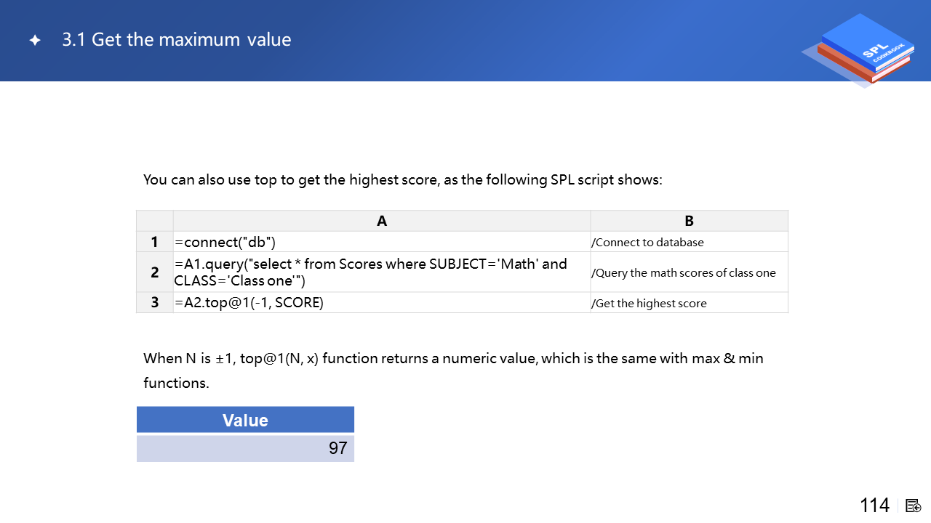Select column B header in script table
Viewport: 931px width, 523px height.
pyautogui.click(x=689, y=221)
